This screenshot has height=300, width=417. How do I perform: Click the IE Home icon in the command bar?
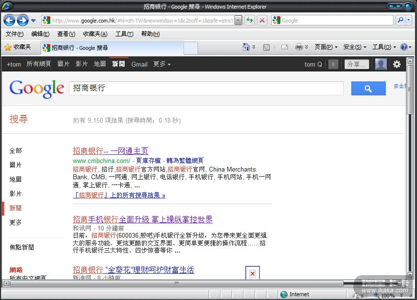tap(246, 47)
